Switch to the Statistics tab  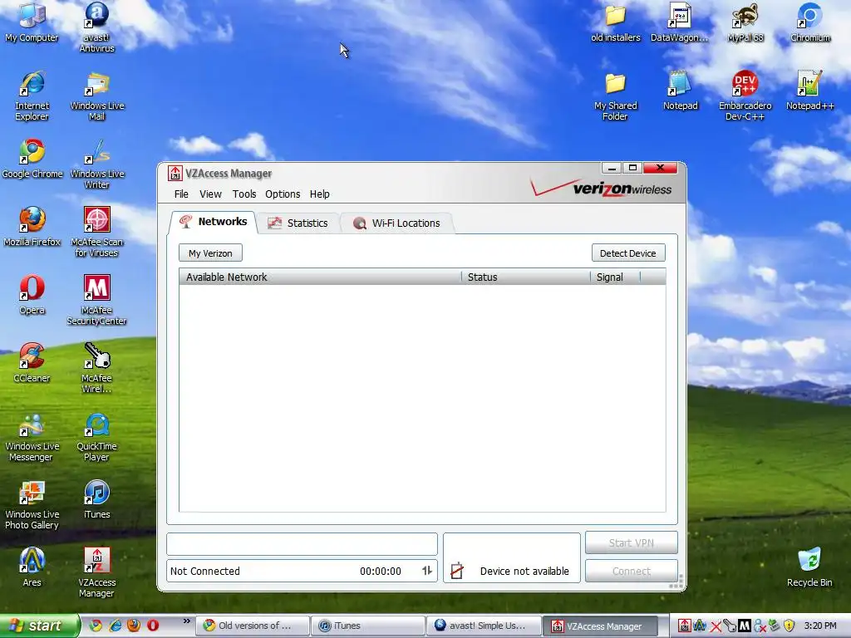coord(298,223)
